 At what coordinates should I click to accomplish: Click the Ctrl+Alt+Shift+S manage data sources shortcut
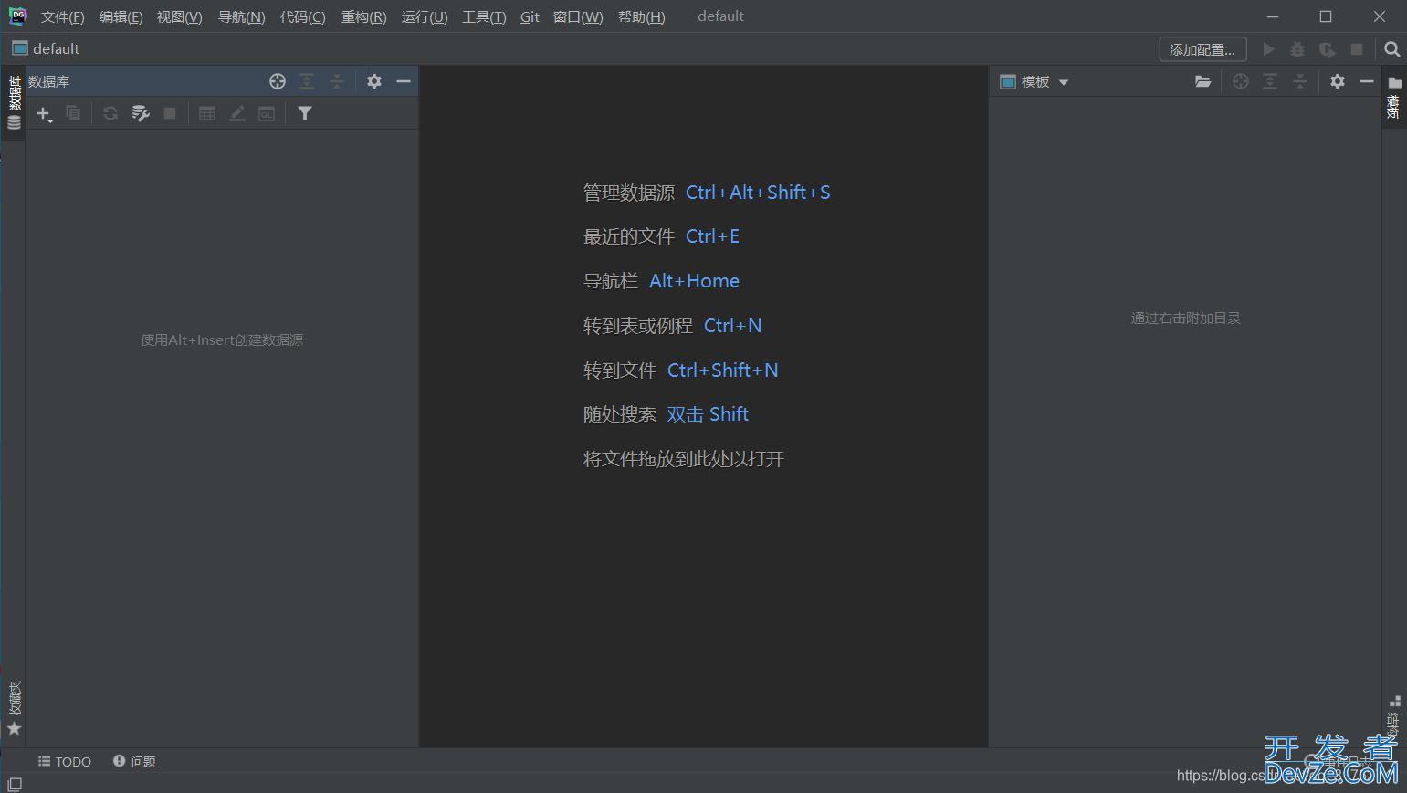[758, 193]
